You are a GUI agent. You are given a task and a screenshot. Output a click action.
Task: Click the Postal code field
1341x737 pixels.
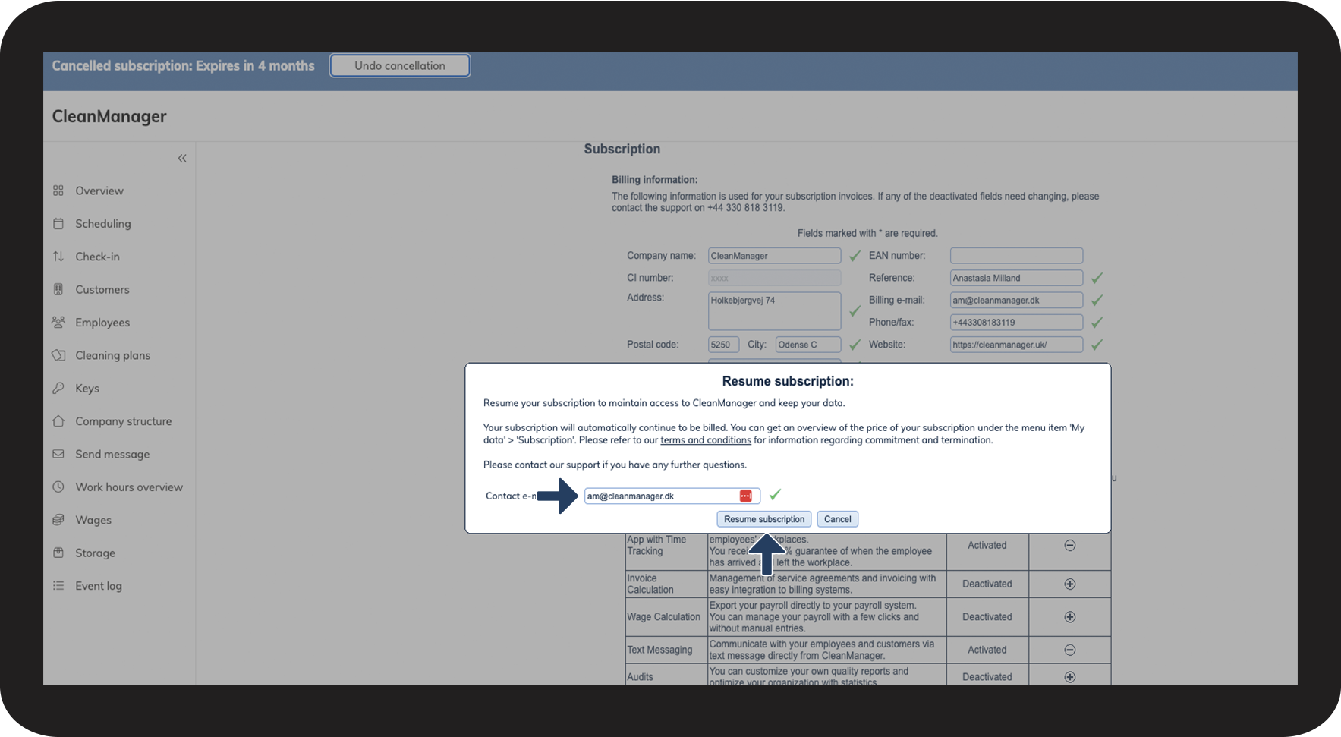click(723, 345)
